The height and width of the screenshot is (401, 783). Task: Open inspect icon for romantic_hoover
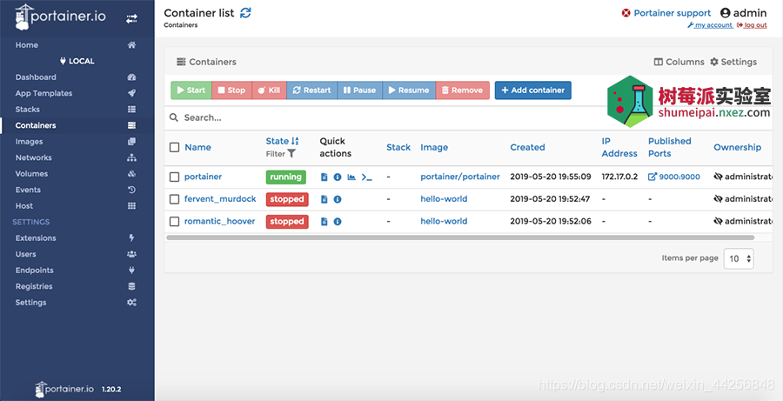coord(338,221)
